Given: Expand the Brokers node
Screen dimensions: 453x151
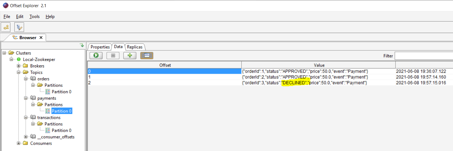Looking at the screenshot, I should point(19,66).
